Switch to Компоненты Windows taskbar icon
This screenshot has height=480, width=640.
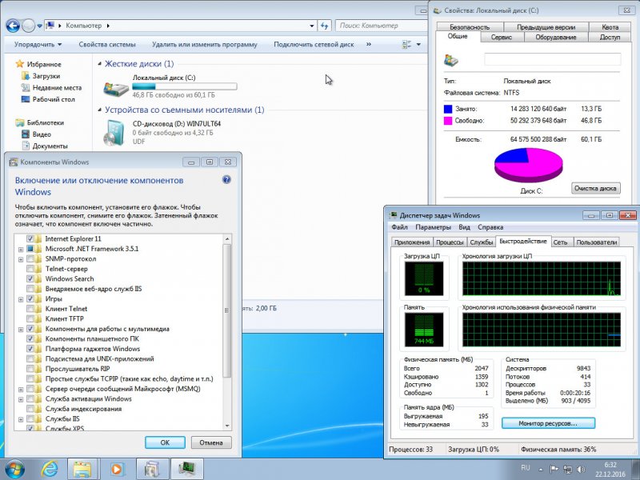[x=152, y=469]
